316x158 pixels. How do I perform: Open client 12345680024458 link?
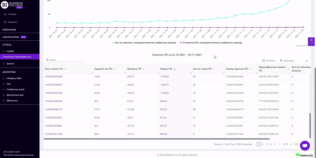click(54, 77)
